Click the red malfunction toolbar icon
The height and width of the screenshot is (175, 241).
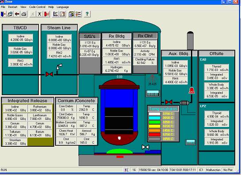47,14
